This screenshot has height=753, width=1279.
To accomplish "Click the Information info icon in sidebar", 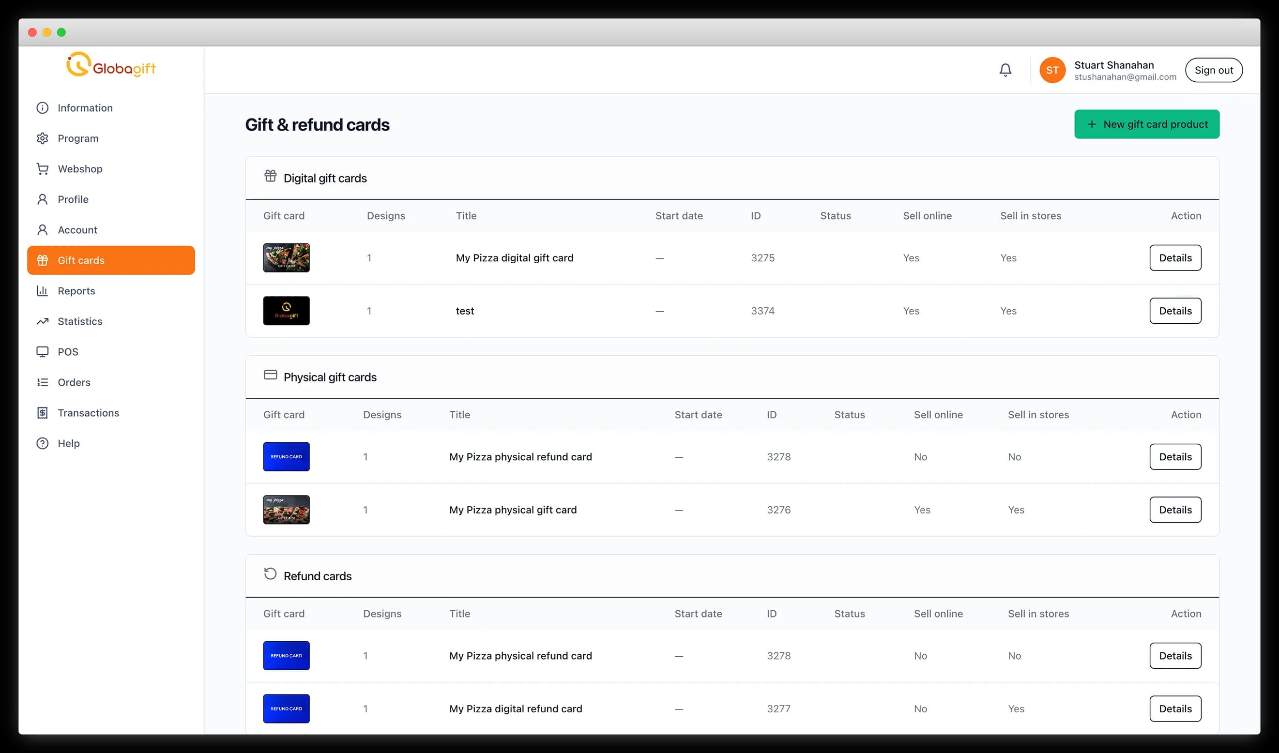I will point(43,107).
